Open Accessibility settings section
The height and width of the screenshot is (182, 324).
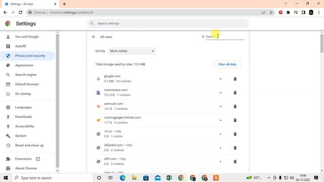[25, 126]
